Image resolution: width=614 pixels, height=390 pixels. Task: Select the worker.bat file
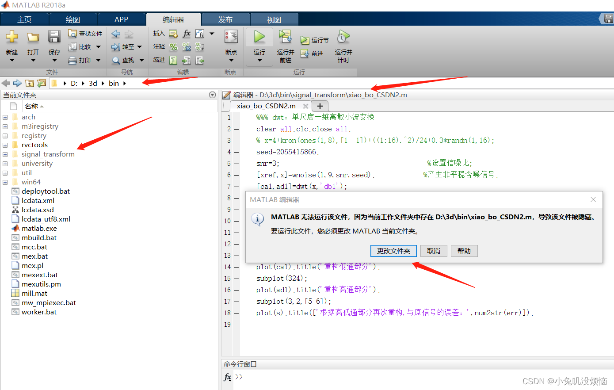pos(39,312)
